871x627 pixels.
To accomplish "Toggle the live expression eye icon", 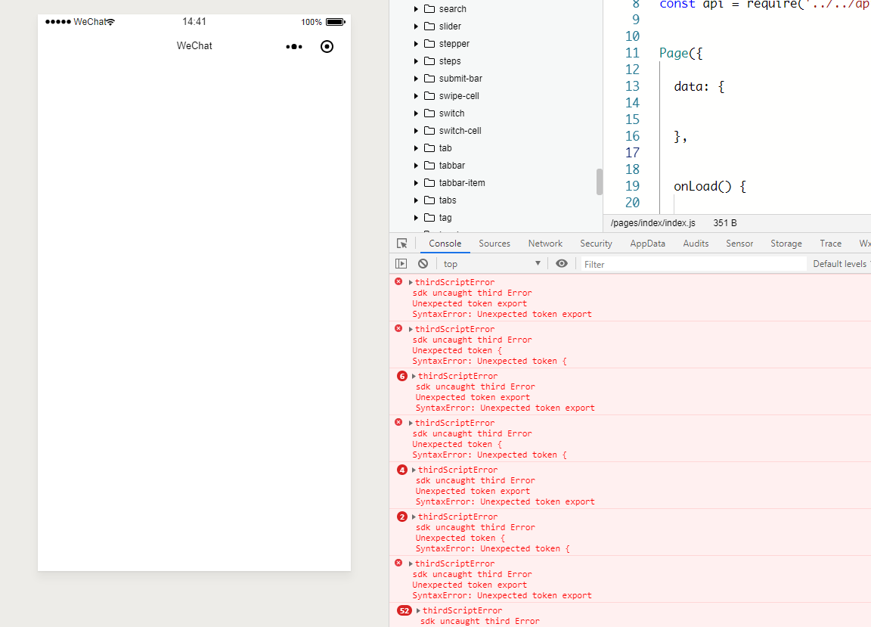I will pyautogui.click(x=562, y=263).
